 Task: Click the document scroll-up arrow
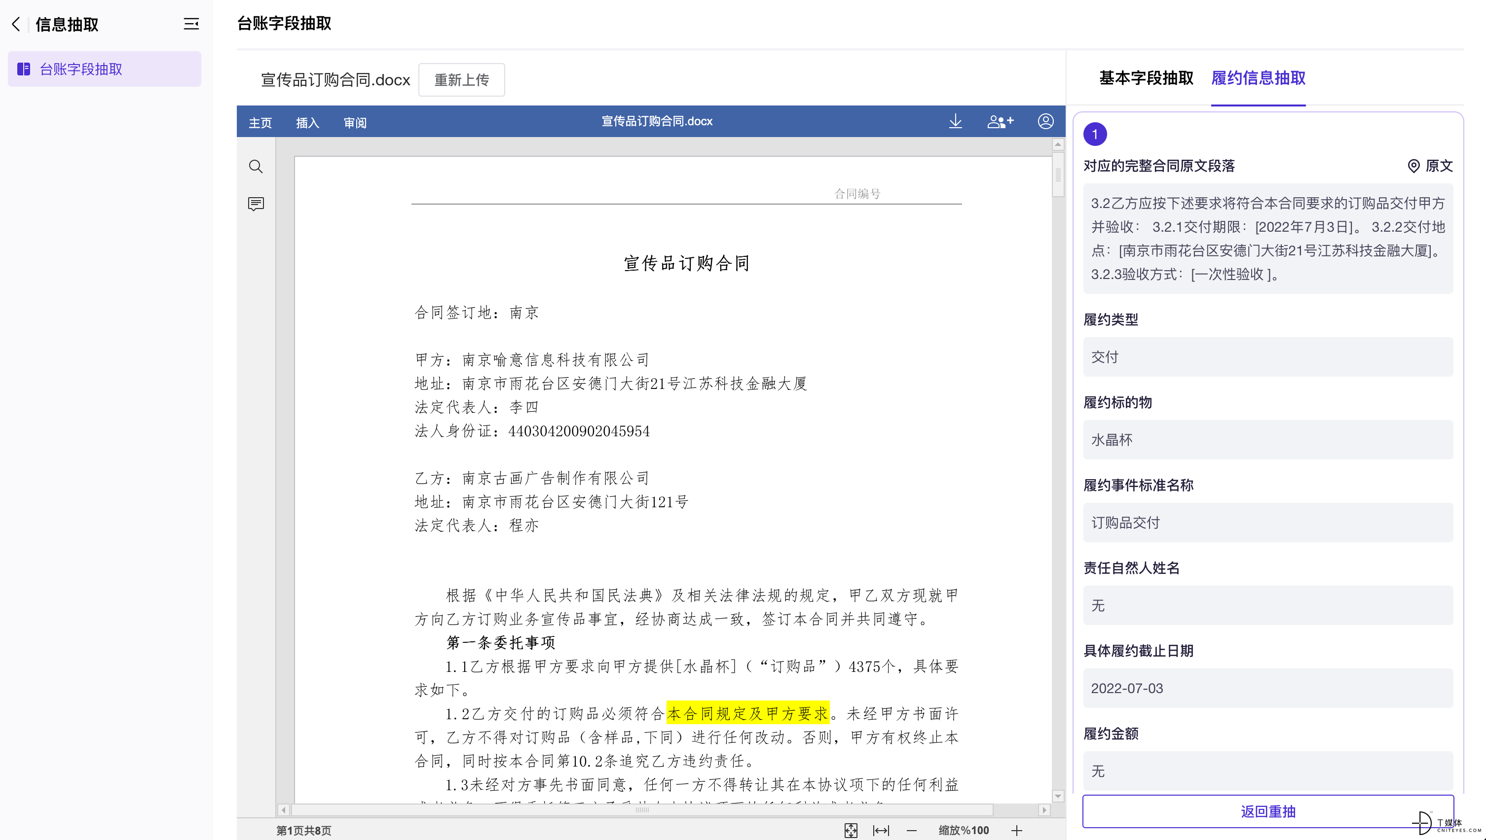(1058, 144)
